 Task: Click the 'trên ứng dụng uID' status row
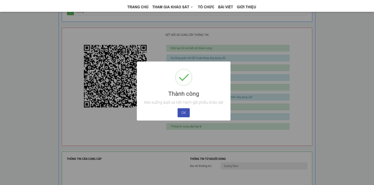tap(260, 97)
